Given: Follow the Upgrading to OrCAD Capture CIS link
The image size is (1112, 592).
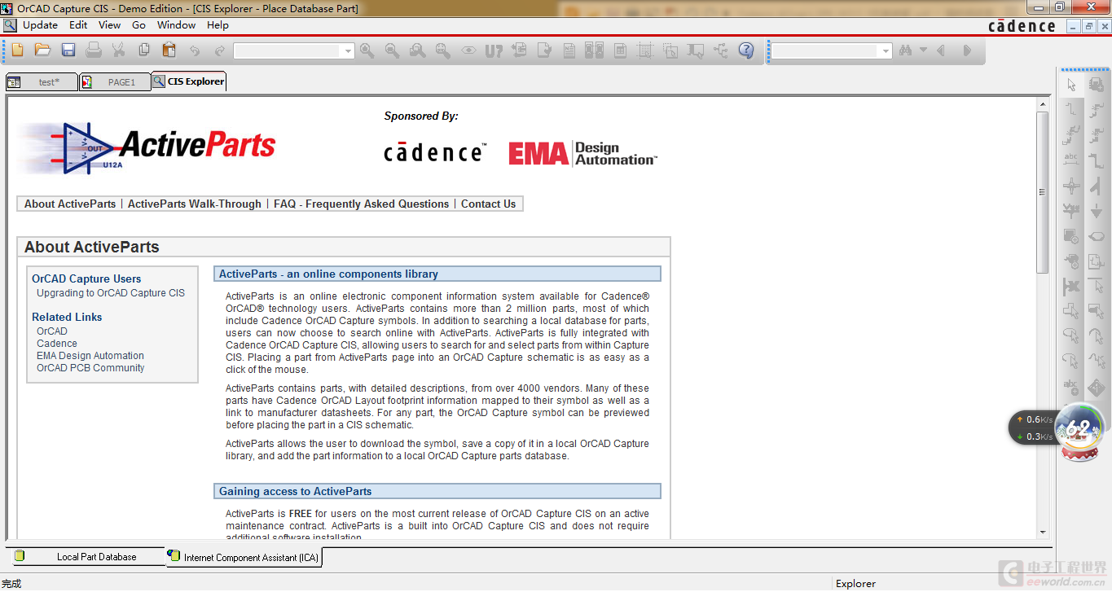Looking at the screenshot, I should [x=111, y=293].
